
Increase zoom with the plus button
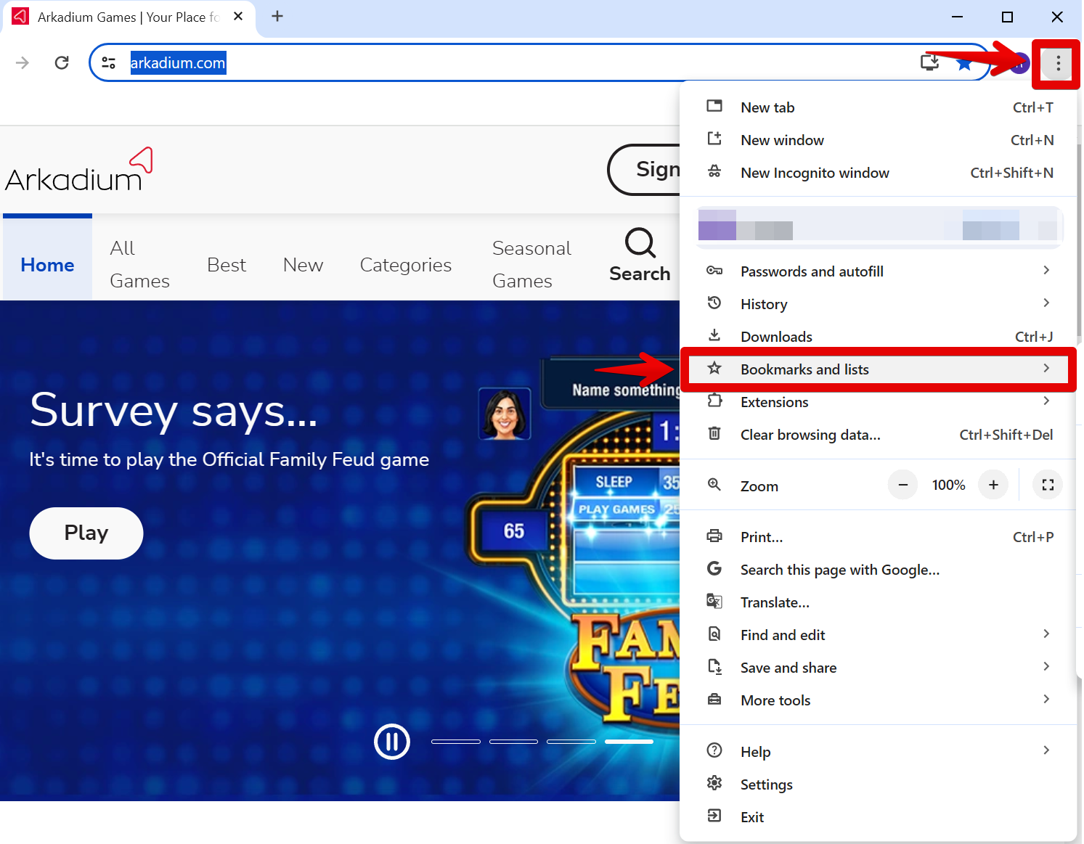tap(993, 485)
